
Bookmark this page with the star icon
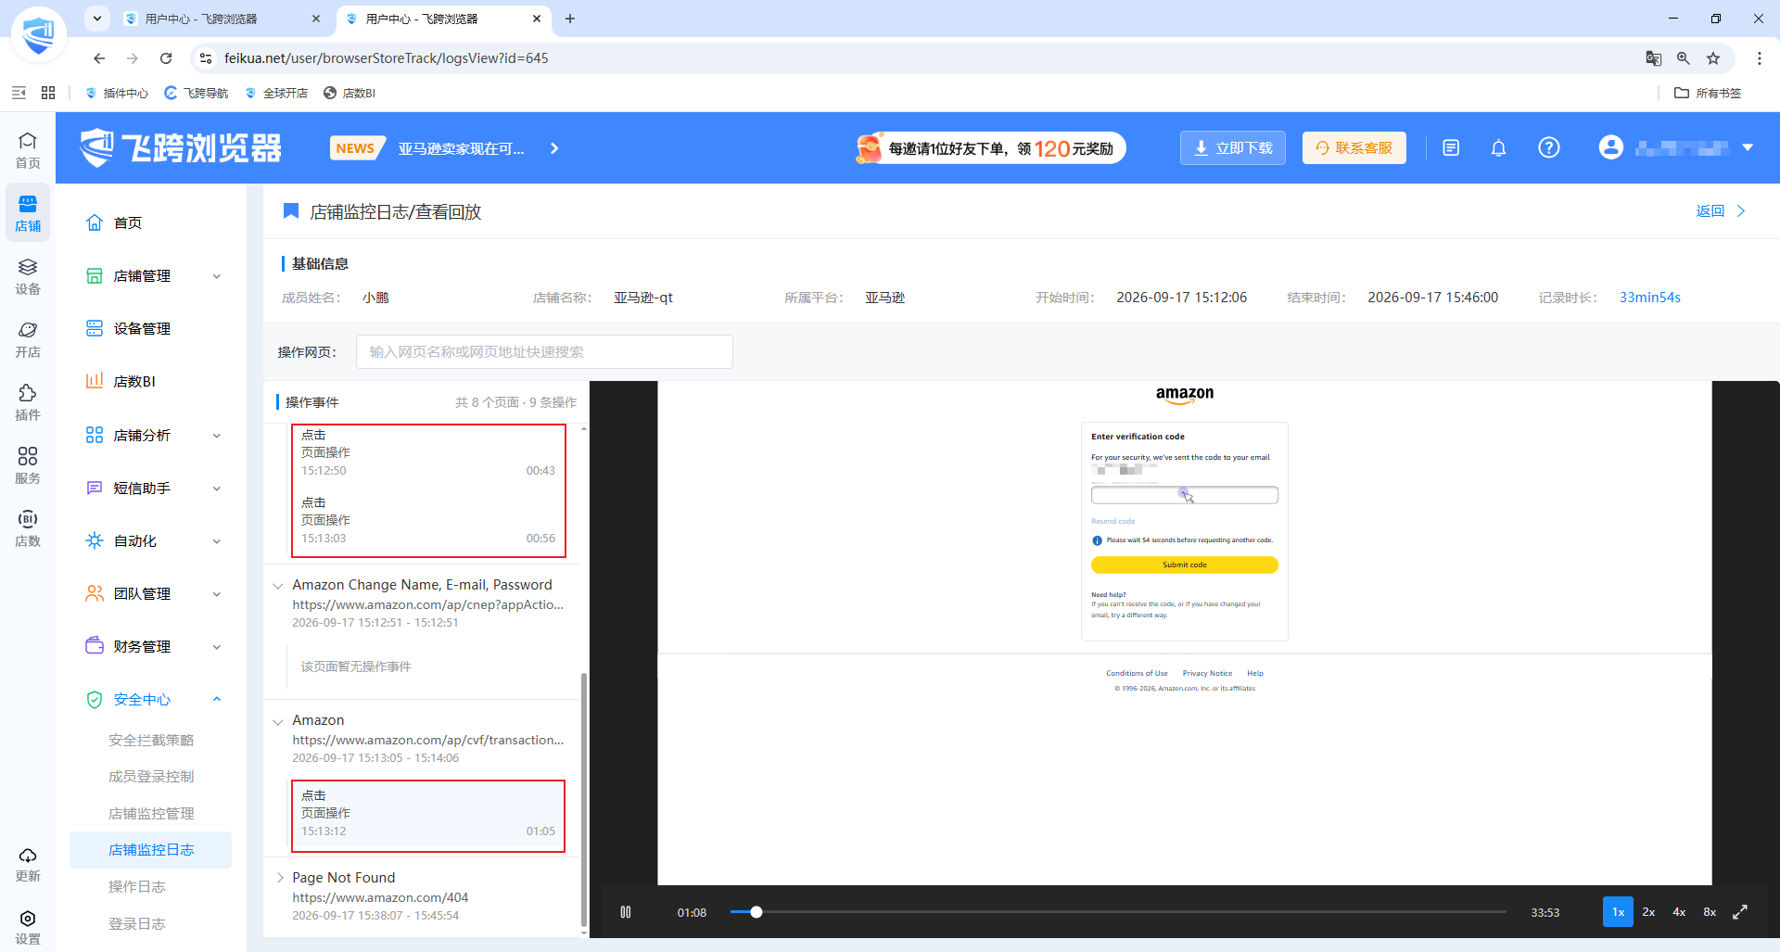tap(1713, 58)
